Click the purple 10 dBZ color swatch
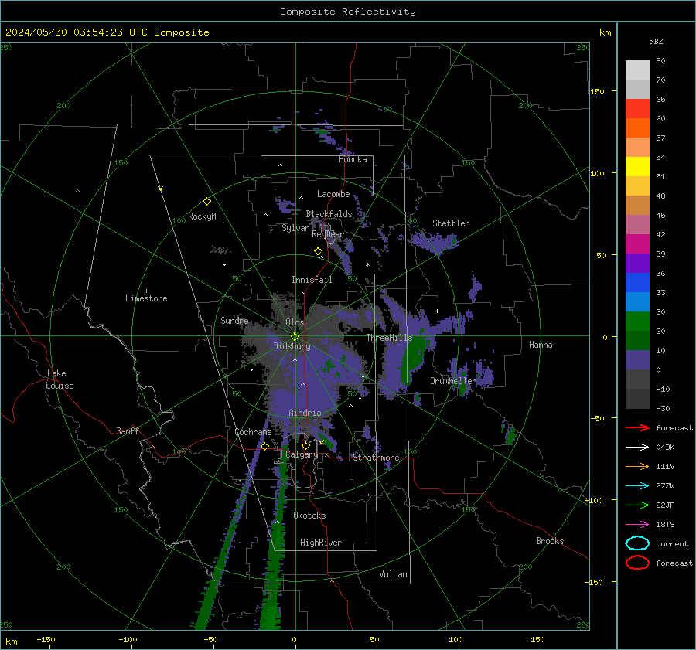The image size is (696, 650). [x=637, y=359]
